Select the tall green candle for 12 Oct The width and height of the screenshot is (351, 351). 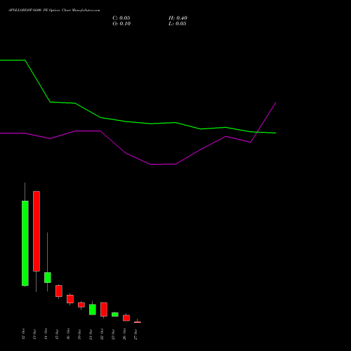pyautogui.click(x=25, y=244)
